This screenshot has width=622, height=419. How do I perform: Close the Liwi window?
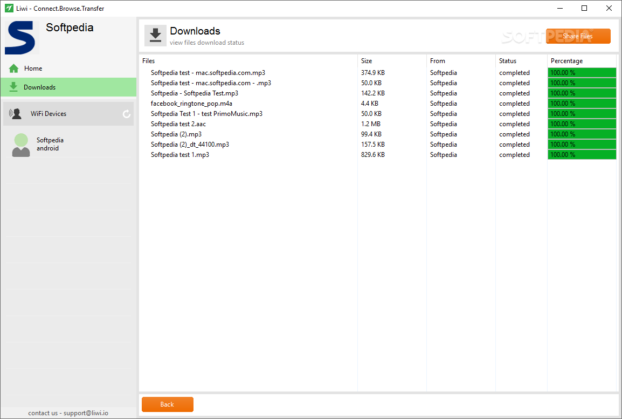[609, 8]
